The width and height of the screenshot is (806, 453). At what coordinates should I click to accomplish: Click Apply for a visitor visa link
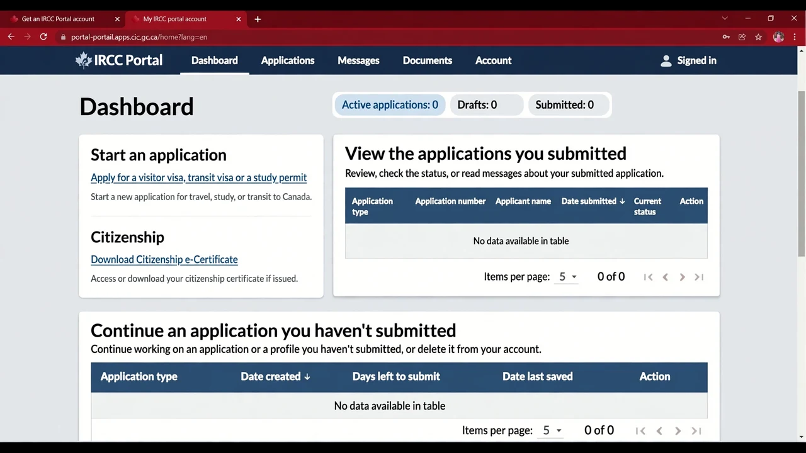198,177
